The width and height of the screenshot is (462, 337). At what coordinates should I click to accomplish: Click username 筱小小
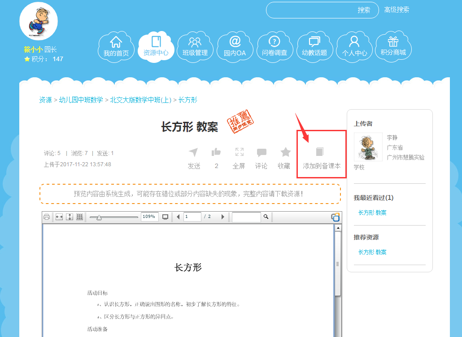point(33,49)
